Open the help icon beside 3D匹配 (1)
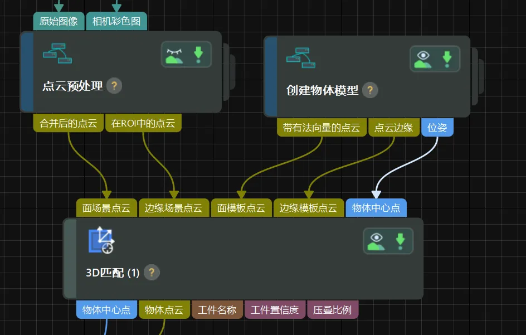The height and width of the screenshot is (335, 526). (151, 273)
